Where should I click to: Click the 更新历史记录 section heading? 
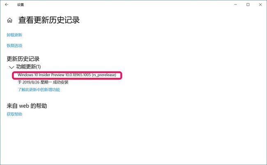tap(23, 59)
